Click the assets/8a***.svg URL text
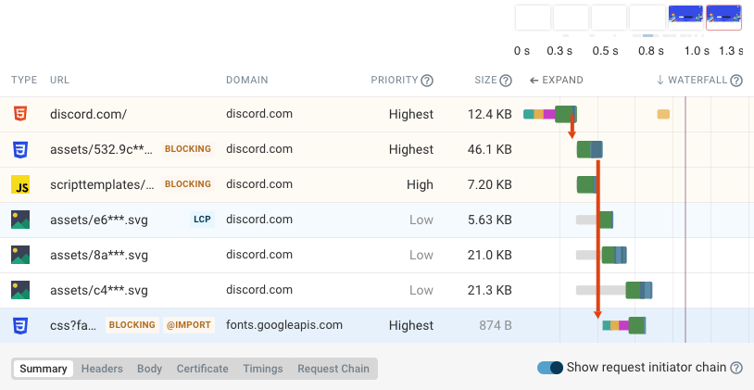Screen dimensions: 754x390 (x=99, y=255)
